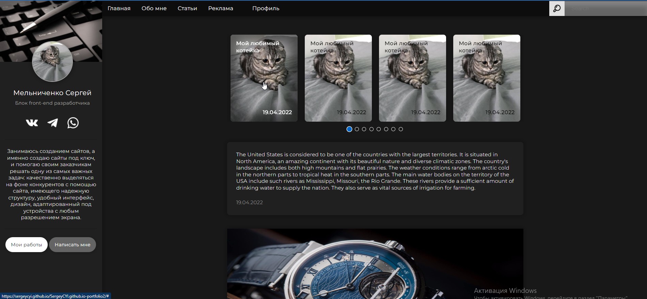This screenshot has height=299, width=647.
Task: Select the last carousel pagination dot
Action: tap(401, 129)
